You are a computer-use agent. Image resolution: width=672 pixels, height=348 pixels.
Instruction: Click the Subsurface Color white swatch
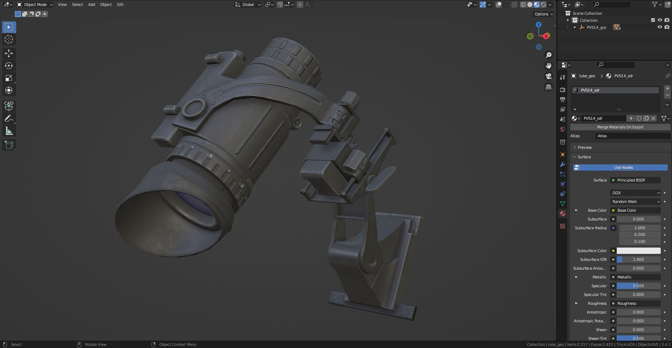tap(638, 251)
